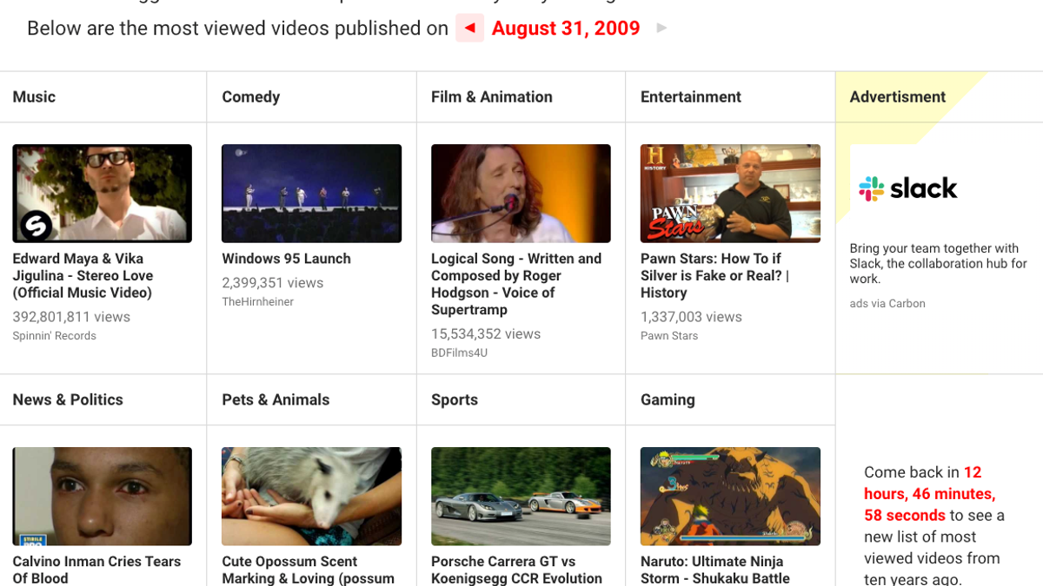1043x586 pixels.
Task: Click the News & Politics heading
Action: click(x=68, y=400)
